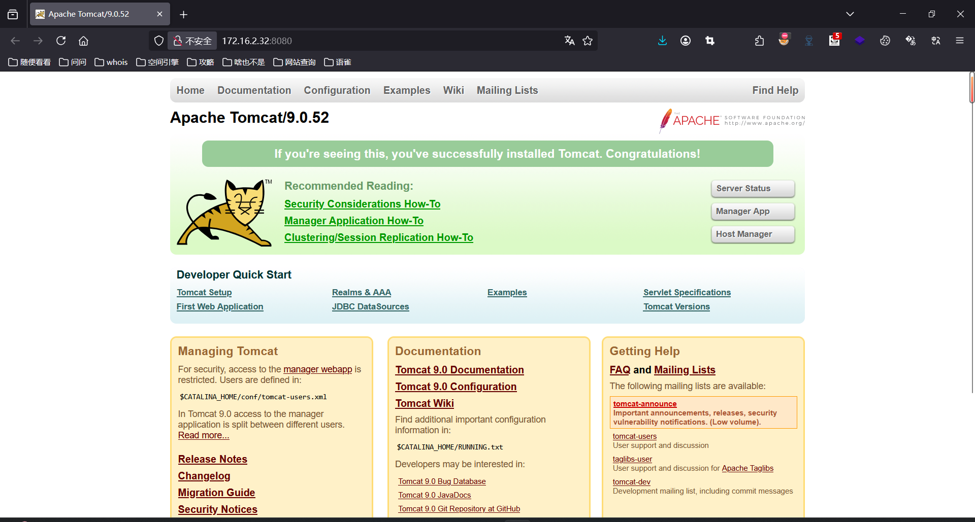The height and width of the screenshot is (522, 975).
Task: Open Tomcat 9.0 Bug Database link
Action: [442, 481]
